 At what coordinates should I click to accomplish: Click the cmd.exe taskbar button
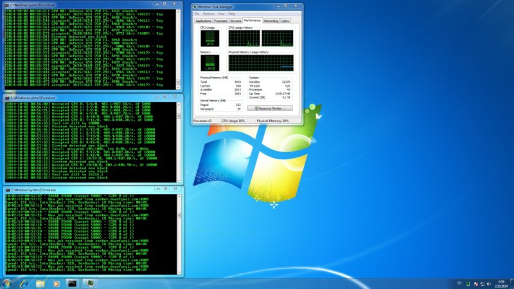(x=72, y=283)
